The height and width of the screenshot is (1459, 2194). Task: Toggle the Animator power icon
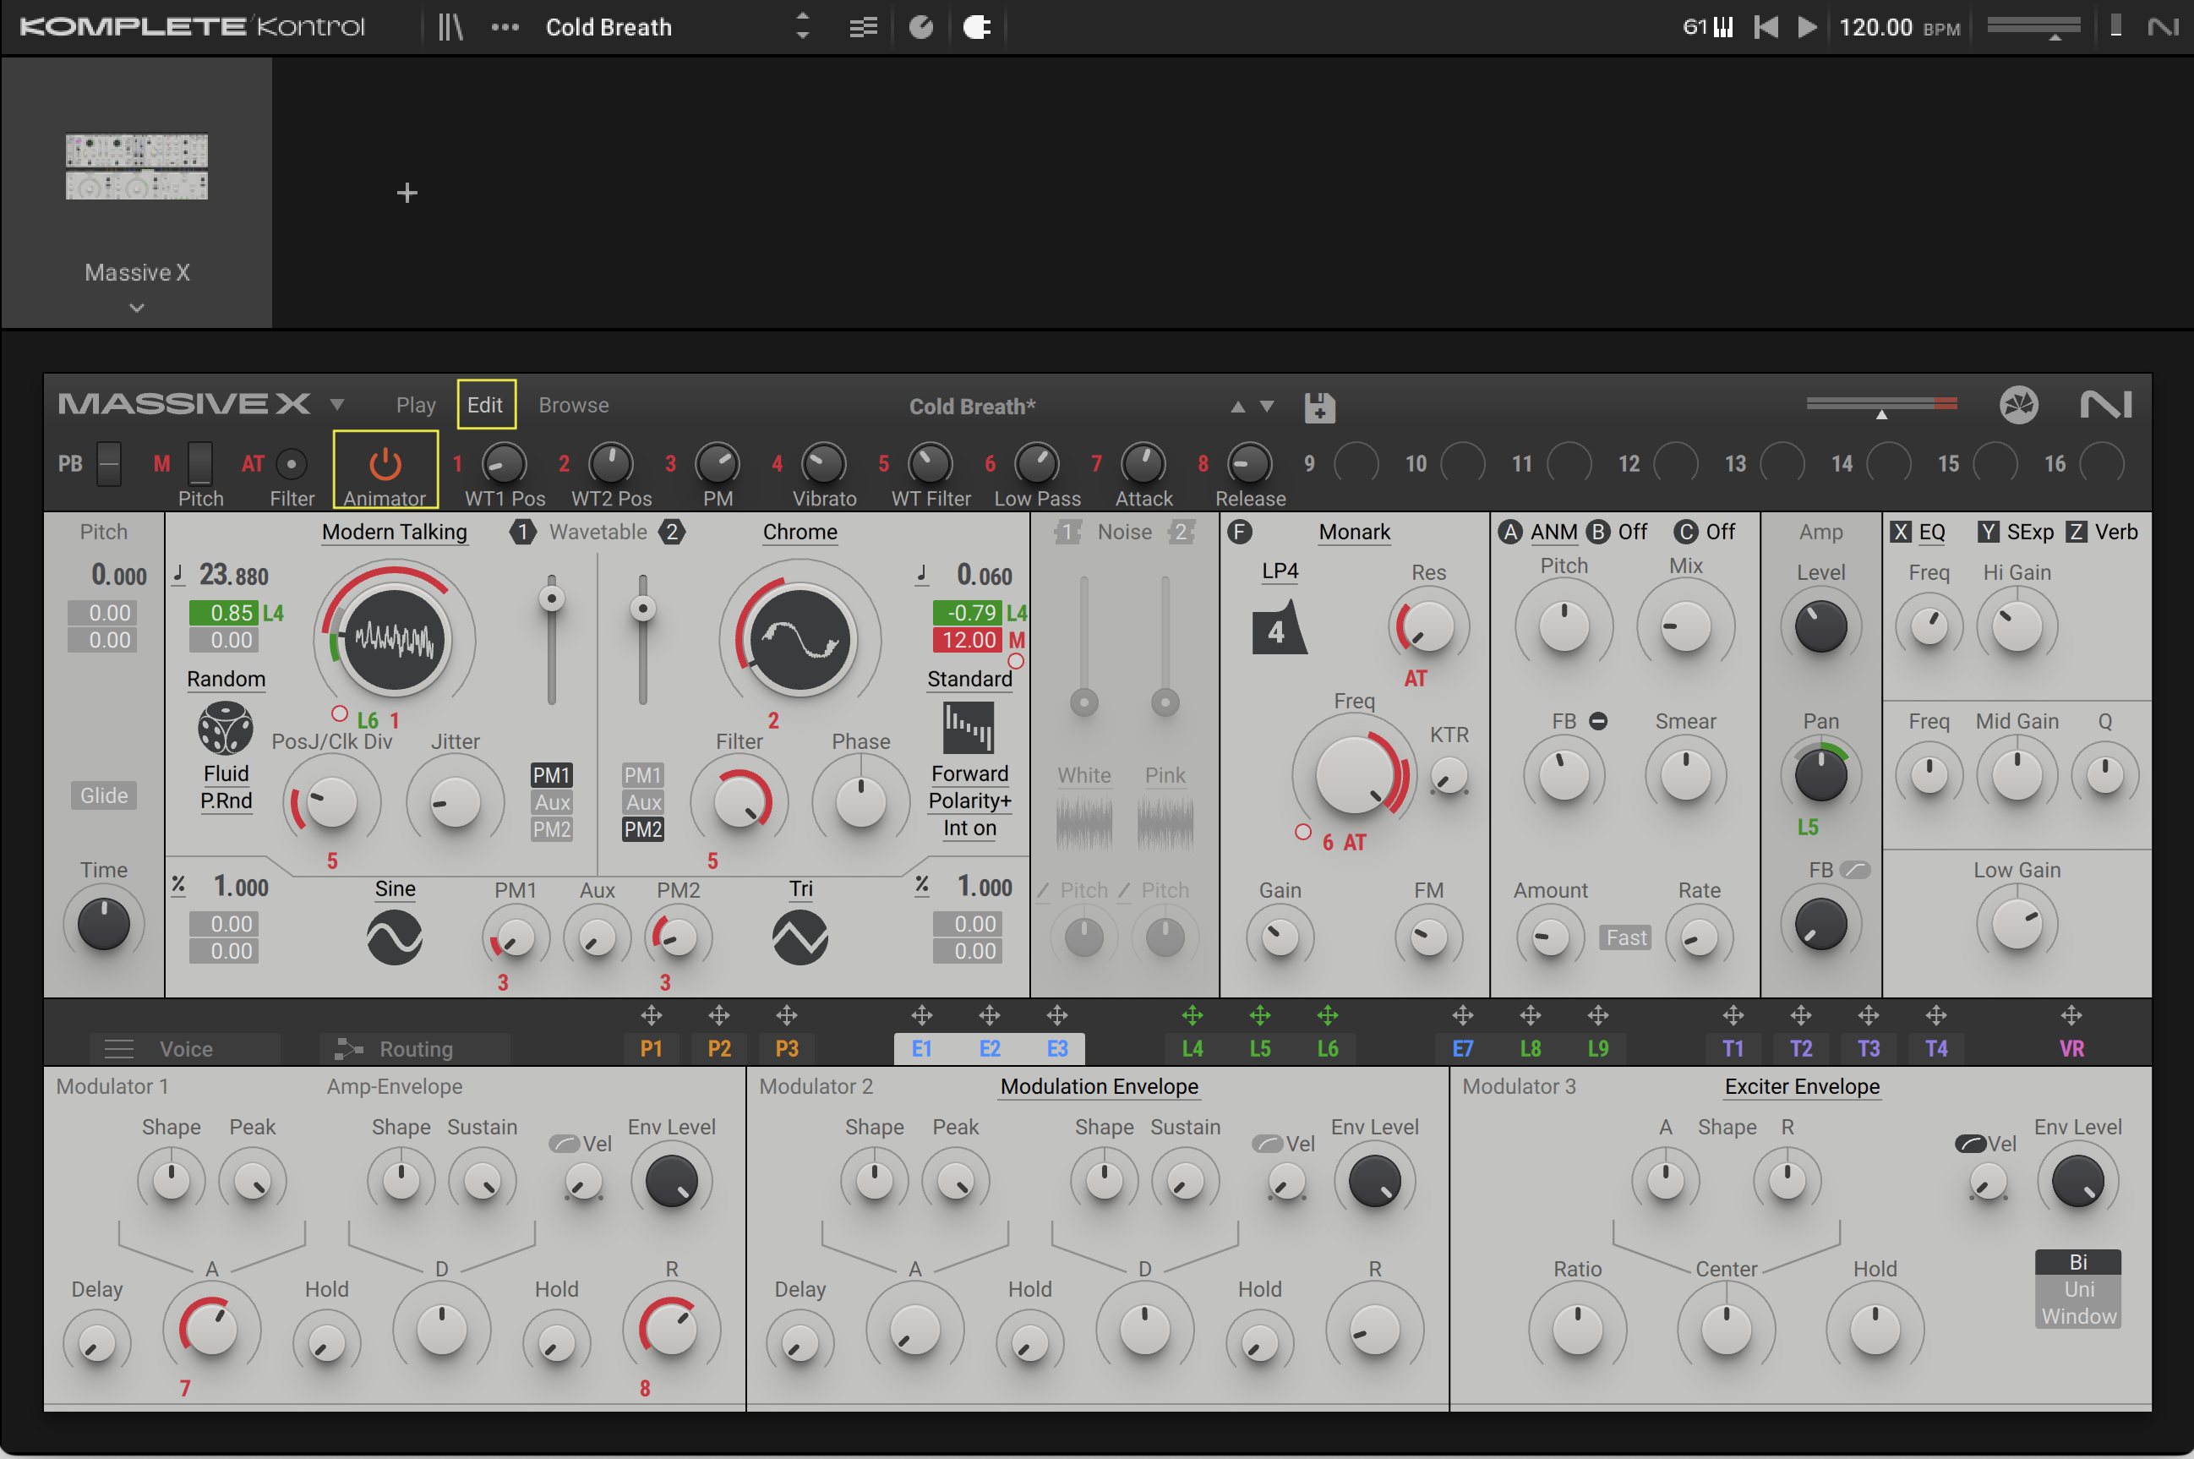tap(385, 462)
